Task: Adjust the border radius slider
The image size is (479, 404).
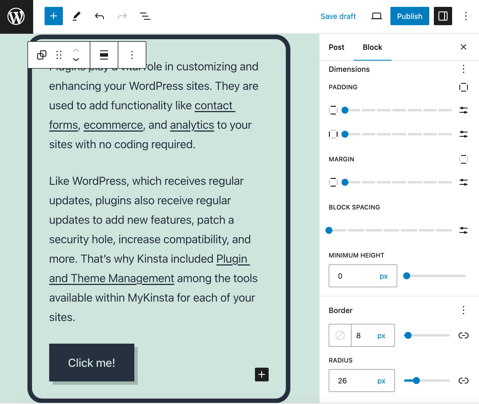Action: coord(417,381)
